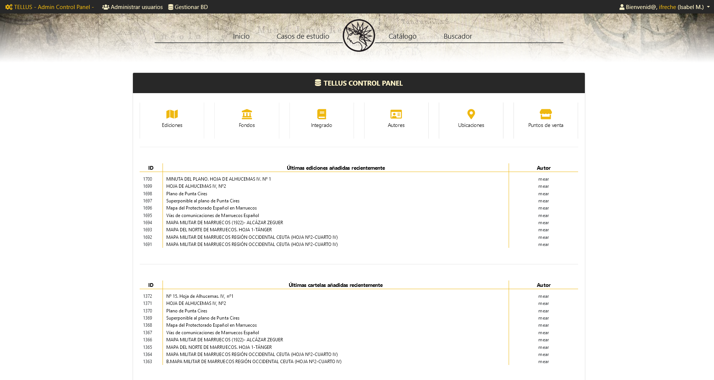Switch to the Buscador section
Screen dimensions: 714x380
coord(458,36)
